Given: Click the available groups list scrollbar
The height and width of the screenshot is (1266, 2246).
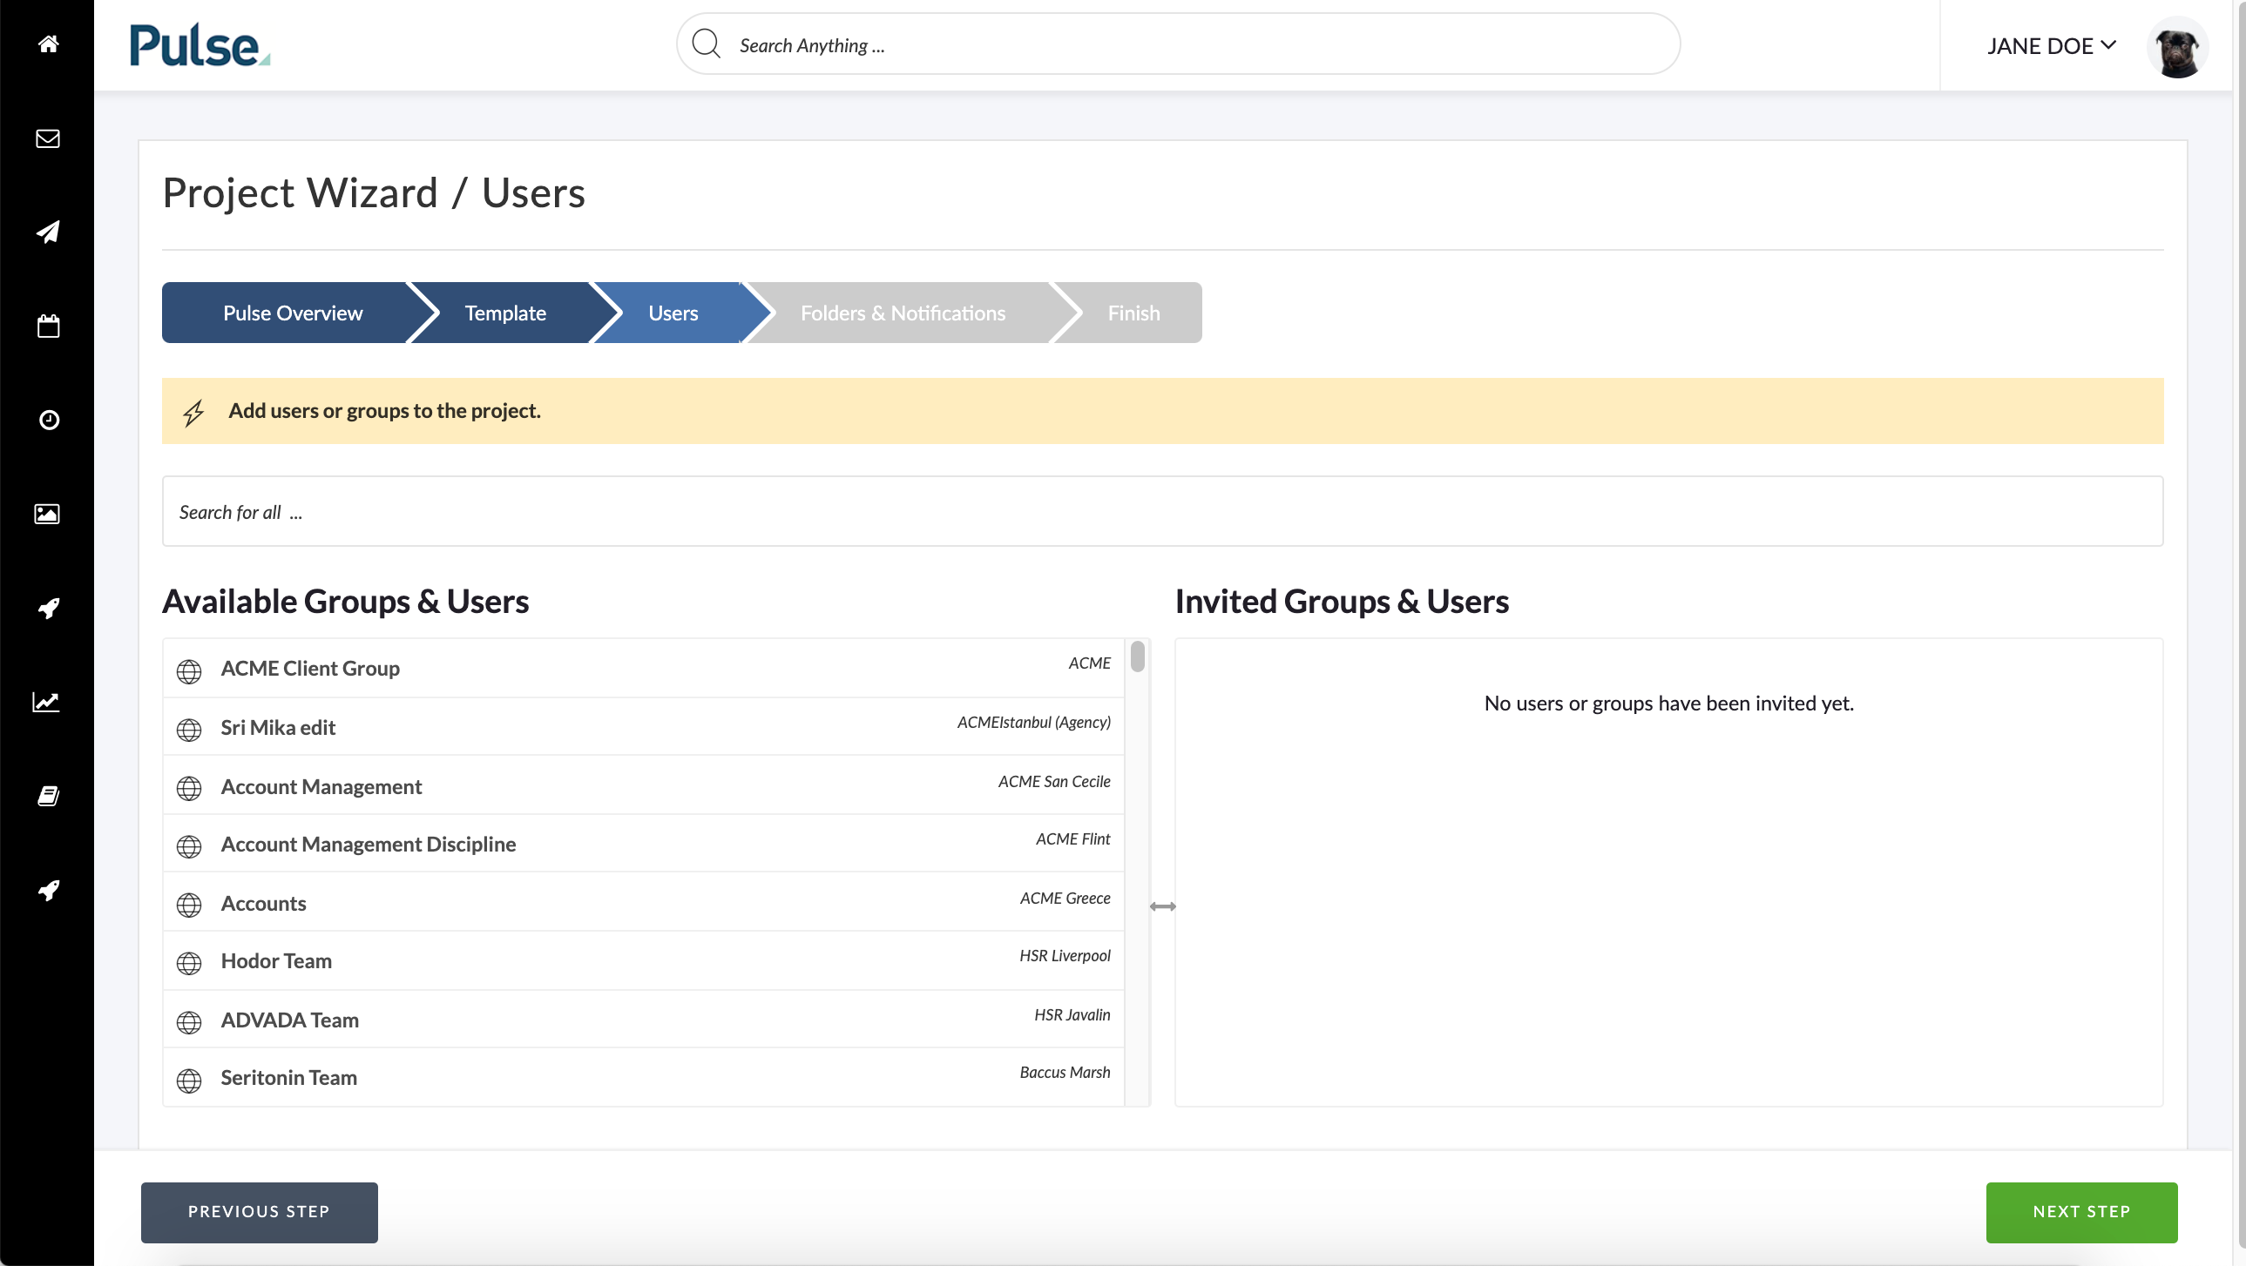Looking at the screenshot, I should tap(1138, 657).
